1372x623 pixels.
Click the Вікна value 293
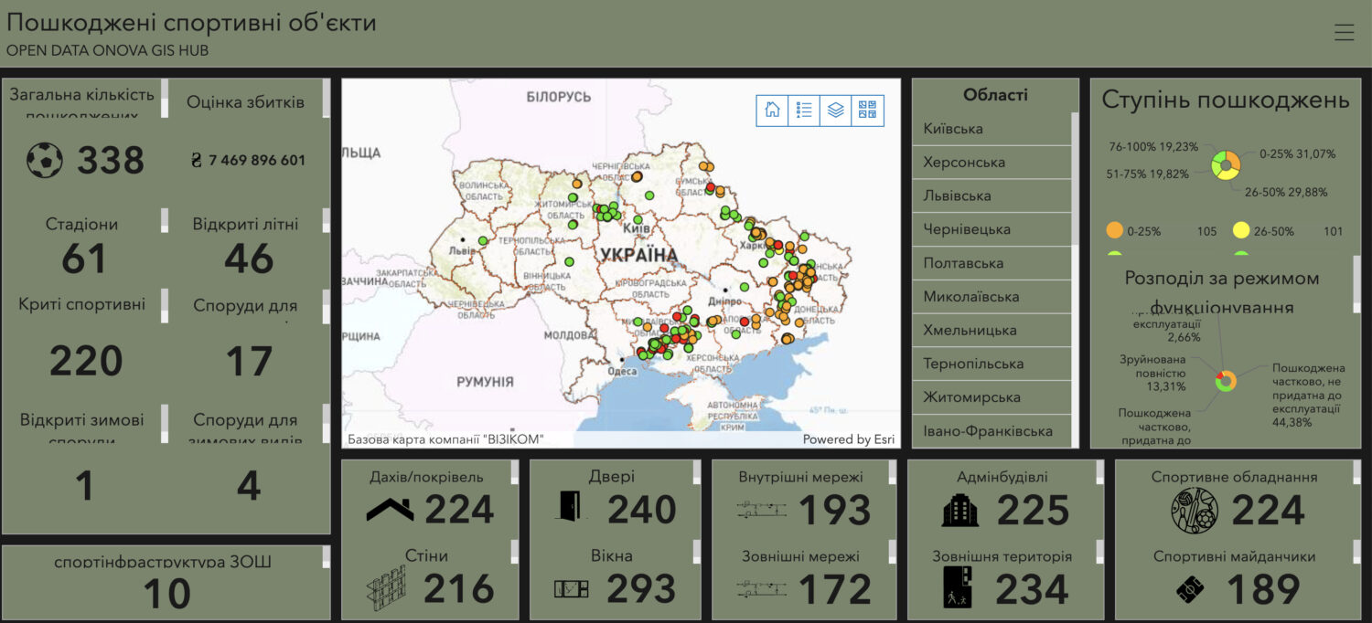641,589
